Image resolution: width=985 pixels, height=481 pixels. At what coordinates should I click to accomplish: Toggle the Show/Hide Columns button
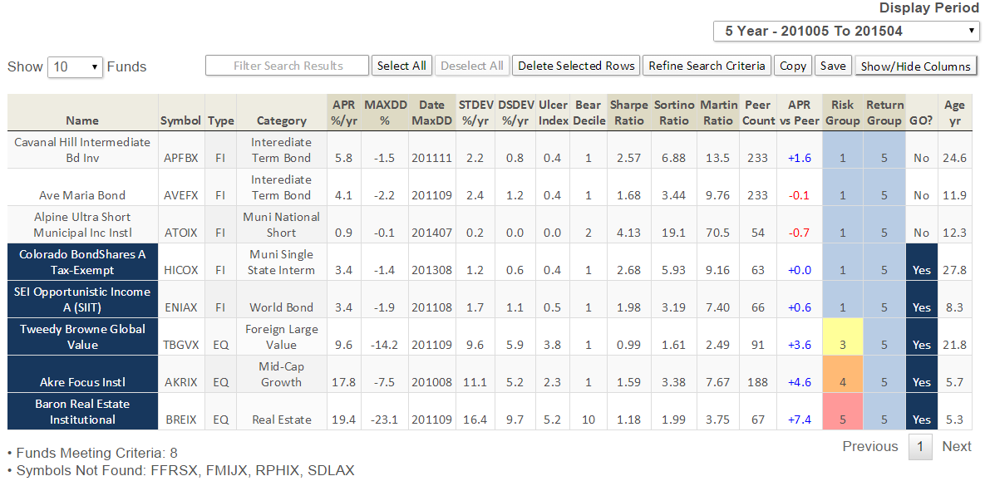click(915, 66)
